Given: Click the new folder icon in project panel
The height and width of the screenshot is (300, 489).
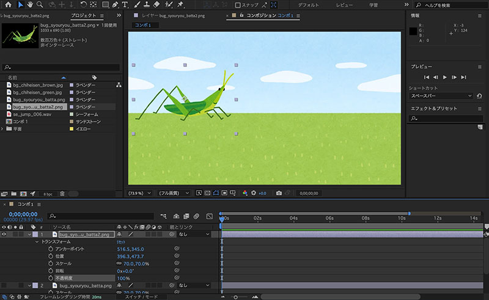Looking at the screenshot, I should click(x=13, y=194).
